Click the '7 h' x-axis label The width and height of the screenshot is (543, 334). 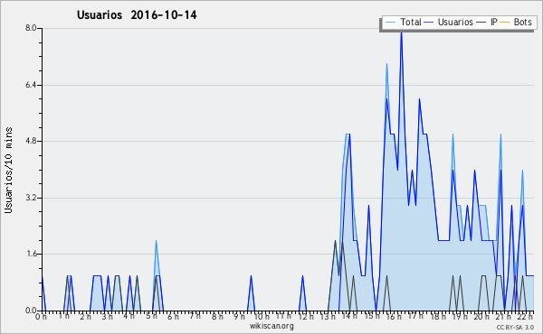[x=195, y=316]
